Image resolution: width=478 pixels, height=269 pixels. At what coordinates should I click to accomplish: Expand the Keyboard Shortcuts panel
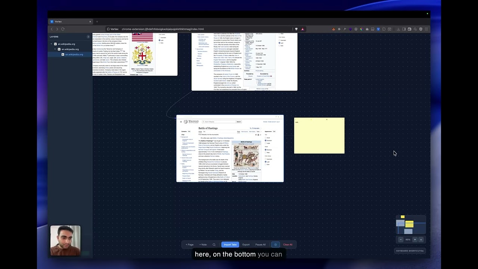click(x=410, y=251)
